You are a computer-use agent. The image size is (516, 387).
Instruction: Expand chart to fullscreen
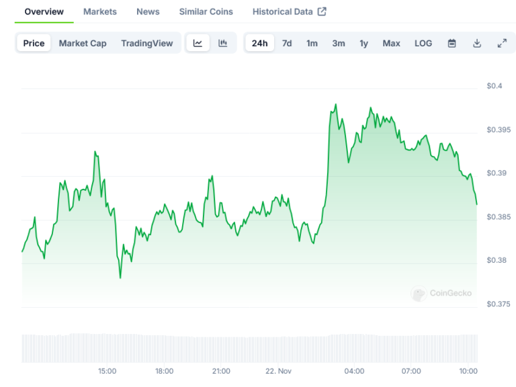click(x=502, y=43)
